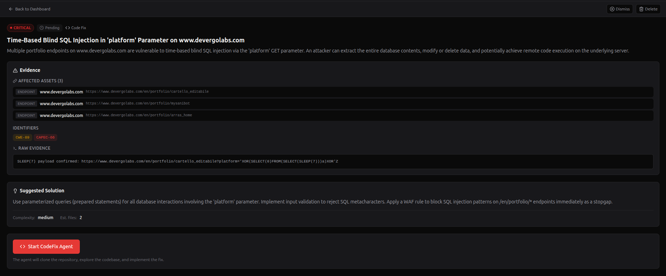
Task: Click www.devergolabs.com host in arras_home row
Action: (61, 116)
